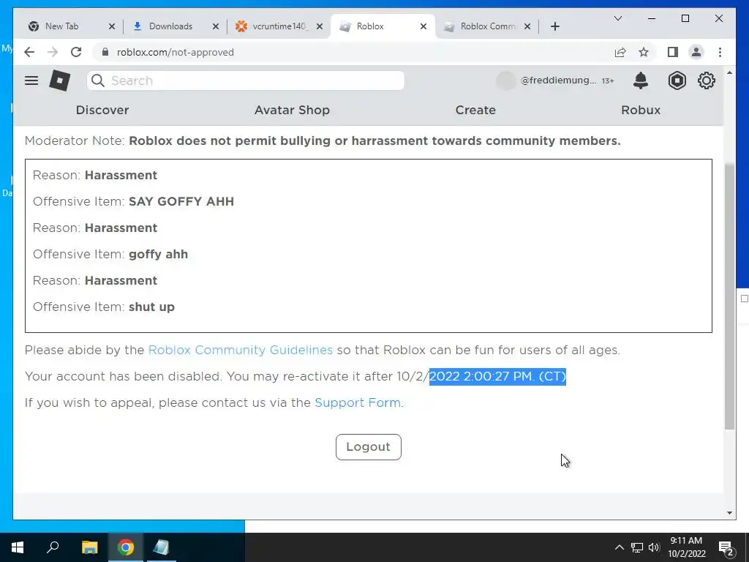Open the Avatar Shop menu item

pos(292,110)
